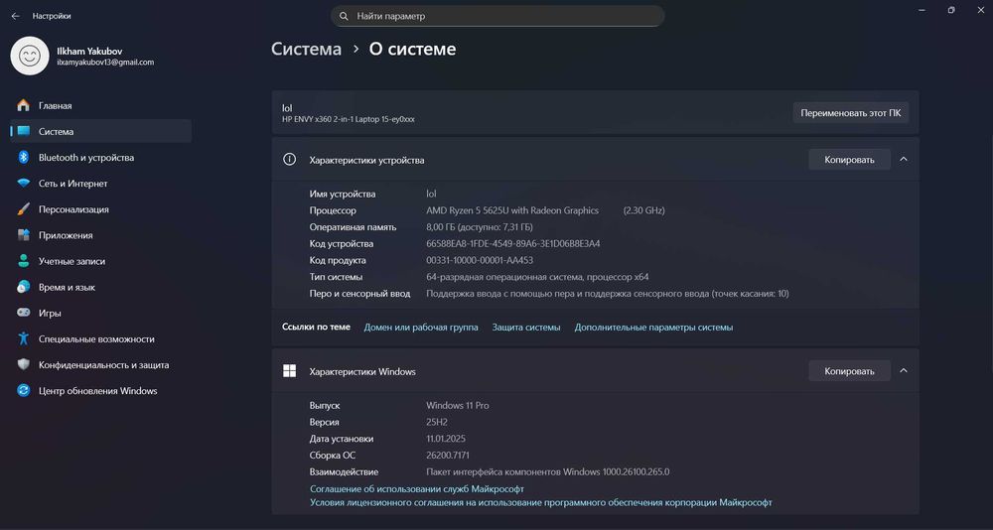
Task: Click the 64-разрядная операционная система value
Action: [537, 277]
